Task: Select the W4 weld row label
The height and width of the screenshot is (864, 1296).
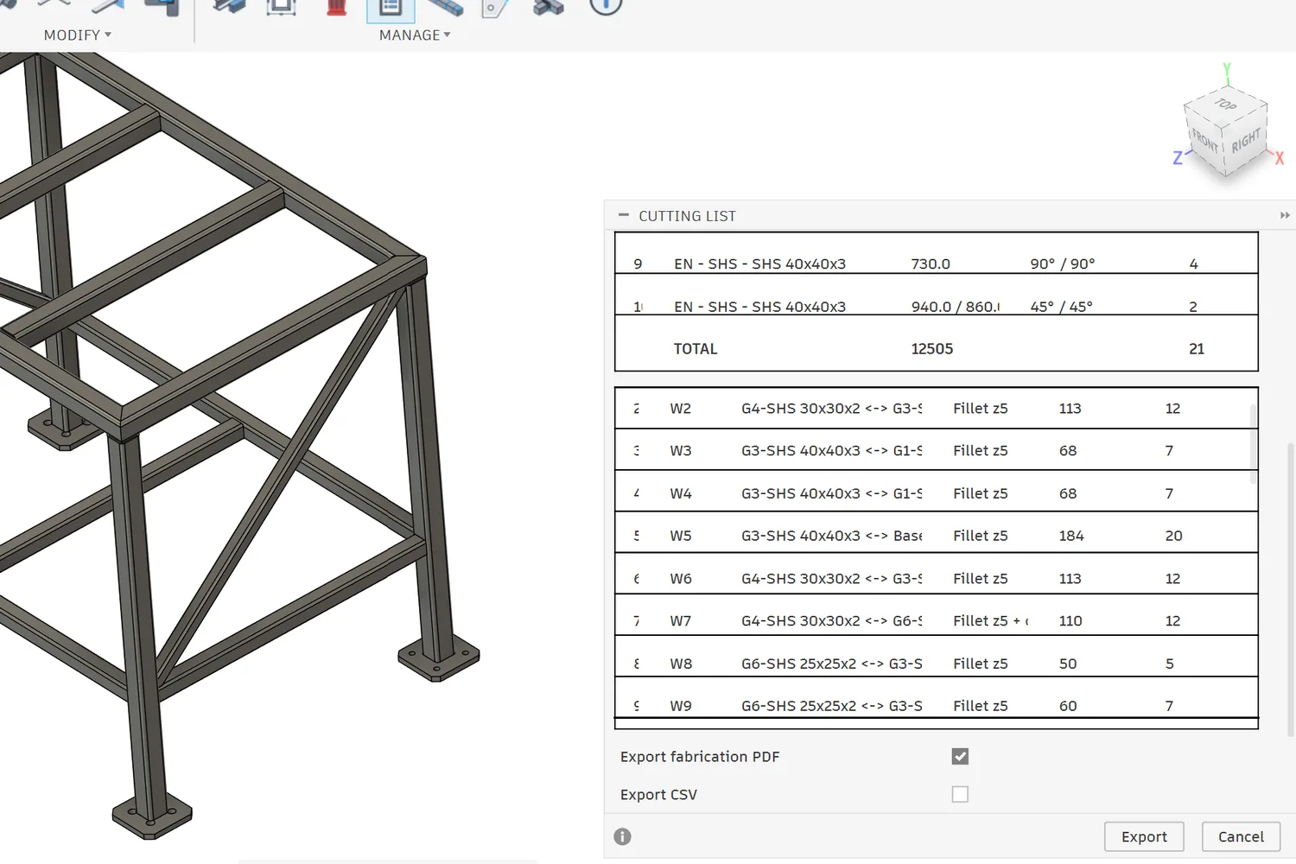Action: click(681, 493)
